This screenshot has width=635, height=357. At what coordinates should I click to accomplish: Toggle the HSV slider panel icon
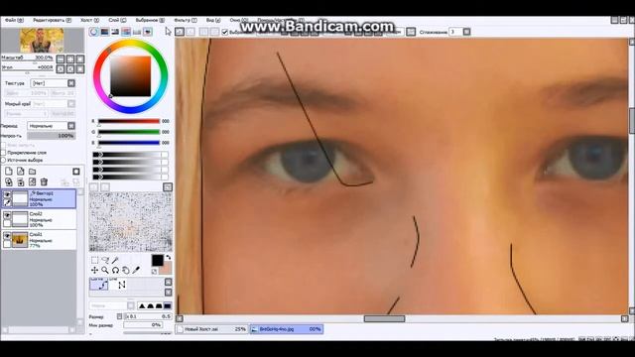[115, 32]
